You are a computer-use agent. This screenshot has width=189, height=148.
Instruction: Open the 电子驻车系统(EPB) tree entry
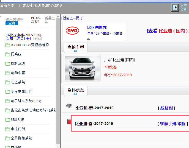pos(26,101)
